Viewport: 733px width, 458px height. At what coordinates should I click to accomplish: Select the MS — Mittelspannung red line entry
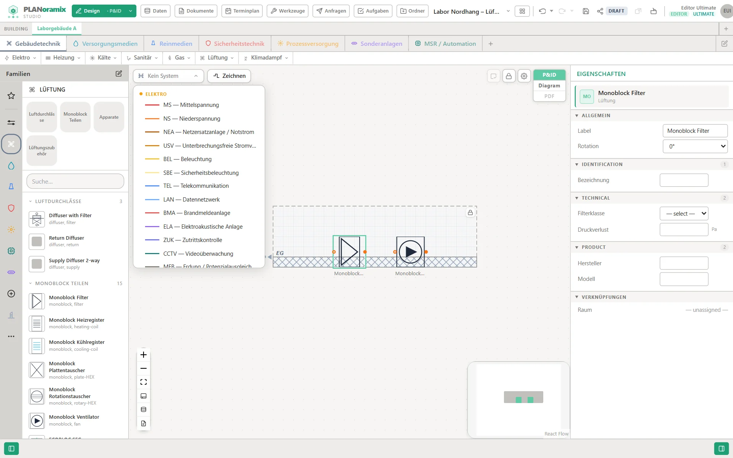coord(199,105)
